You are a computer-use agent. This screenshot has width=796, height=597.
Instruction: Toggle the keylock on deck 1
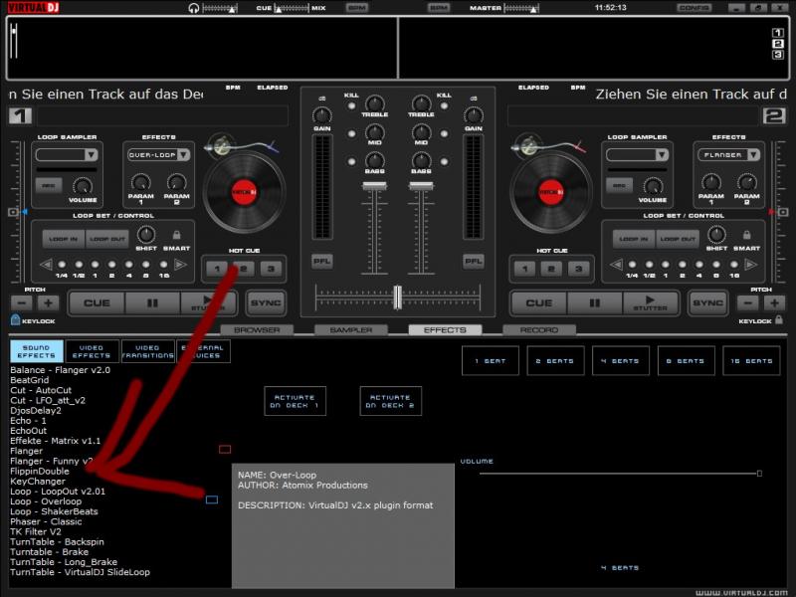pyautogui.click(x=15, y=319)
